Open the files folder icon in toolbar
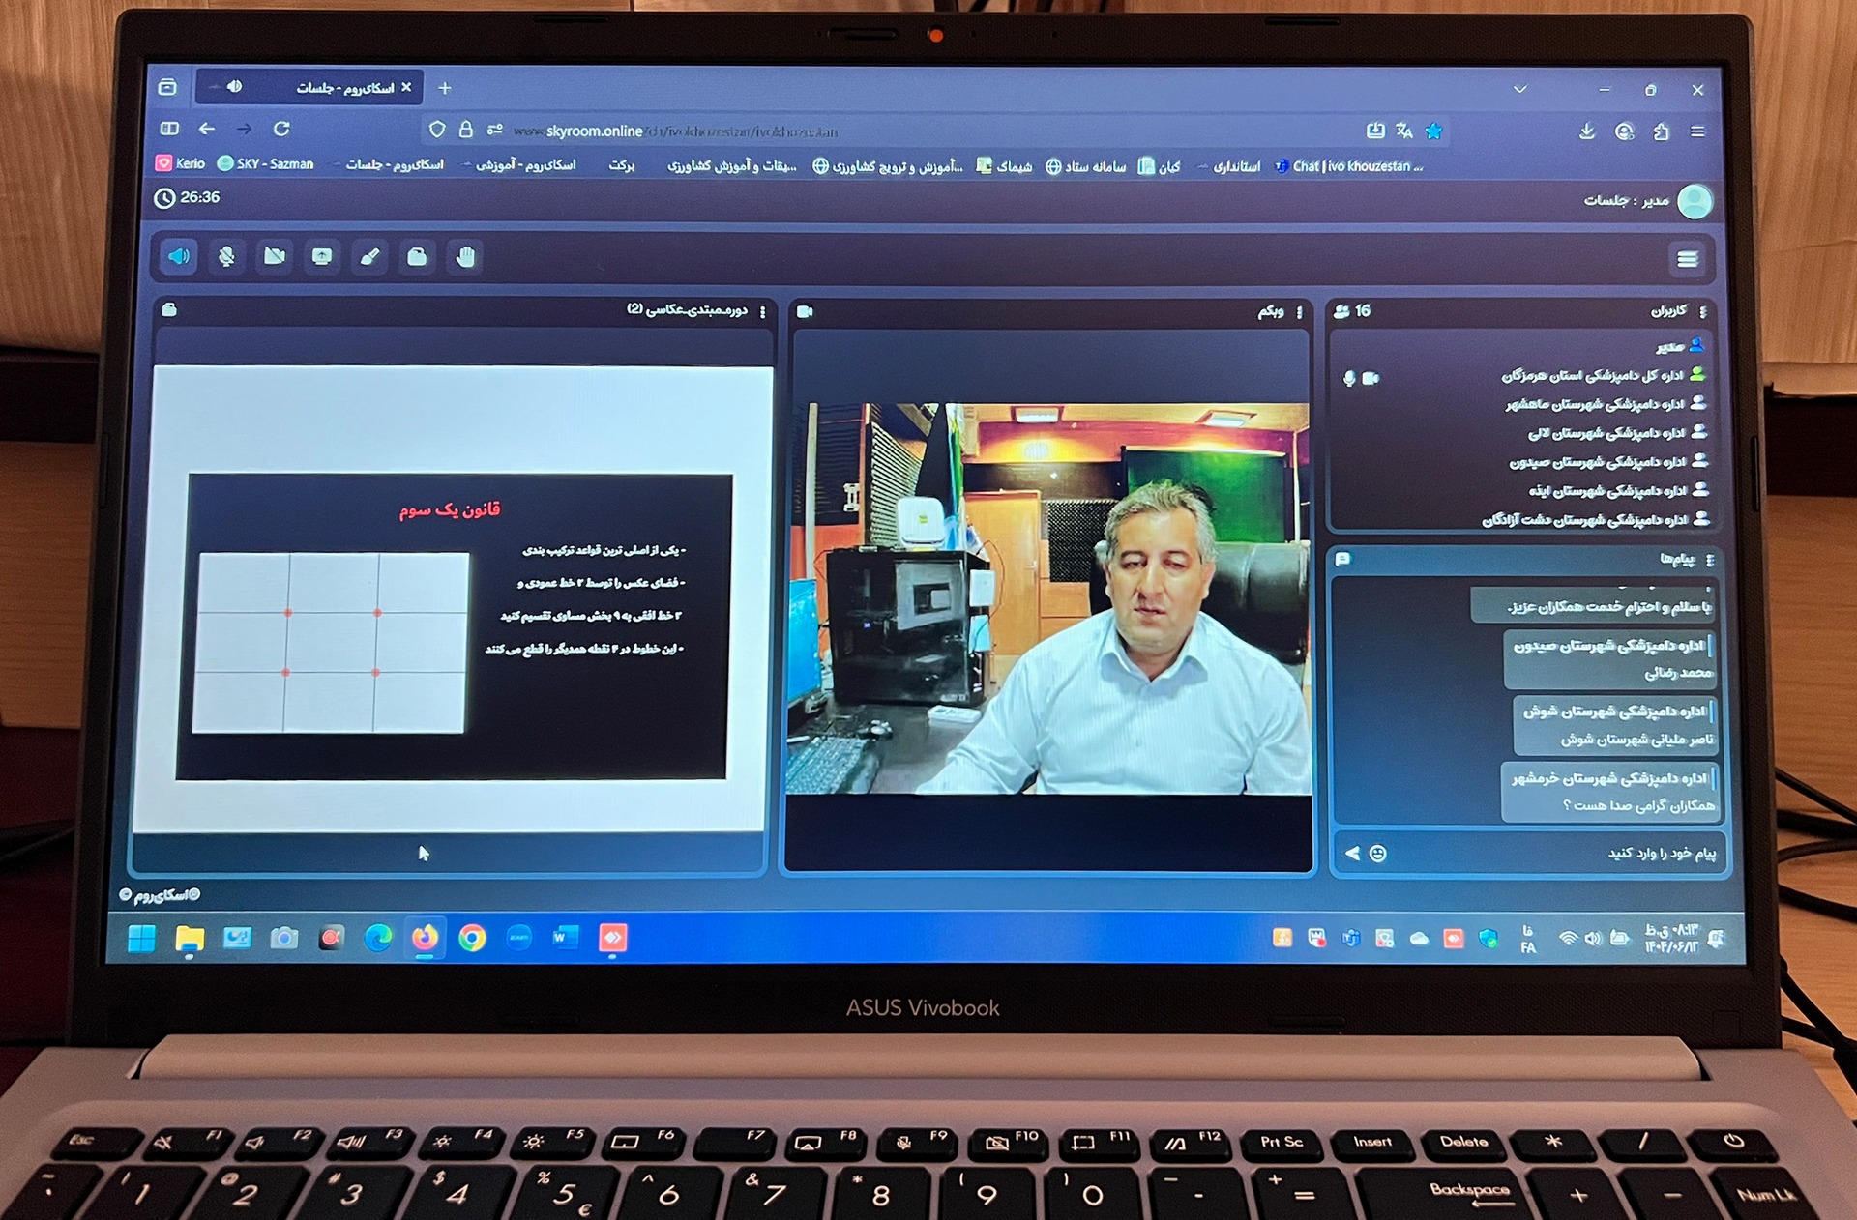 (x=417, y=257)
